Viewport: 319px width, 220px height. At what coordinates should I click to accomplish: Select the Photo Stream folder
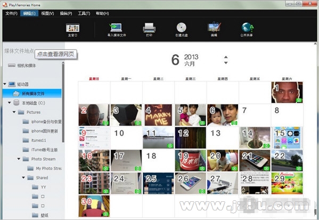coord(39,159)
